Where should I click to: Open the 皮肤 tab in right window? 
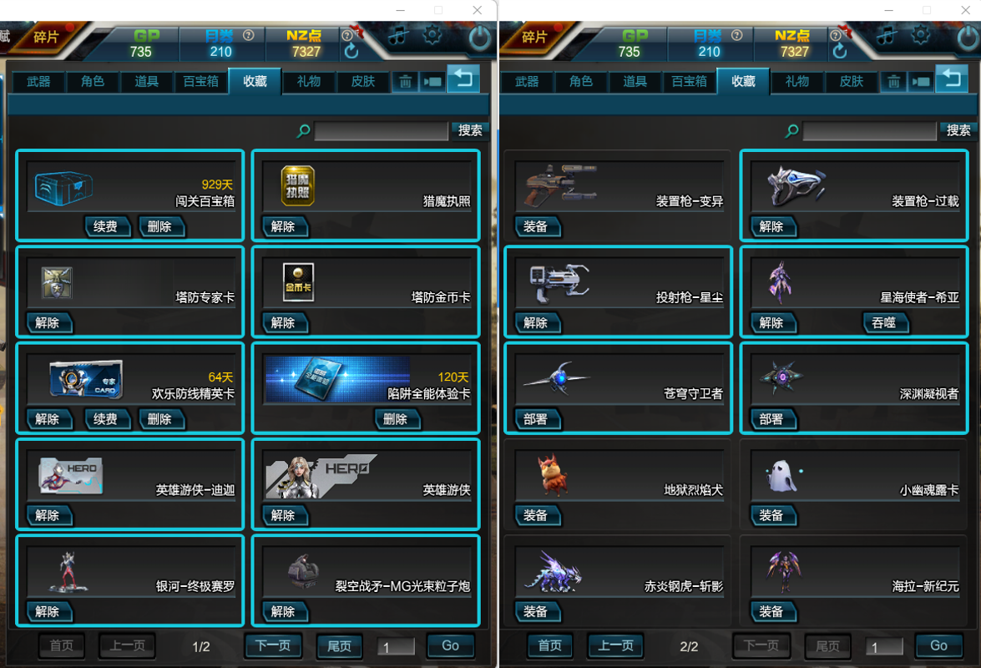coord(852,81)
